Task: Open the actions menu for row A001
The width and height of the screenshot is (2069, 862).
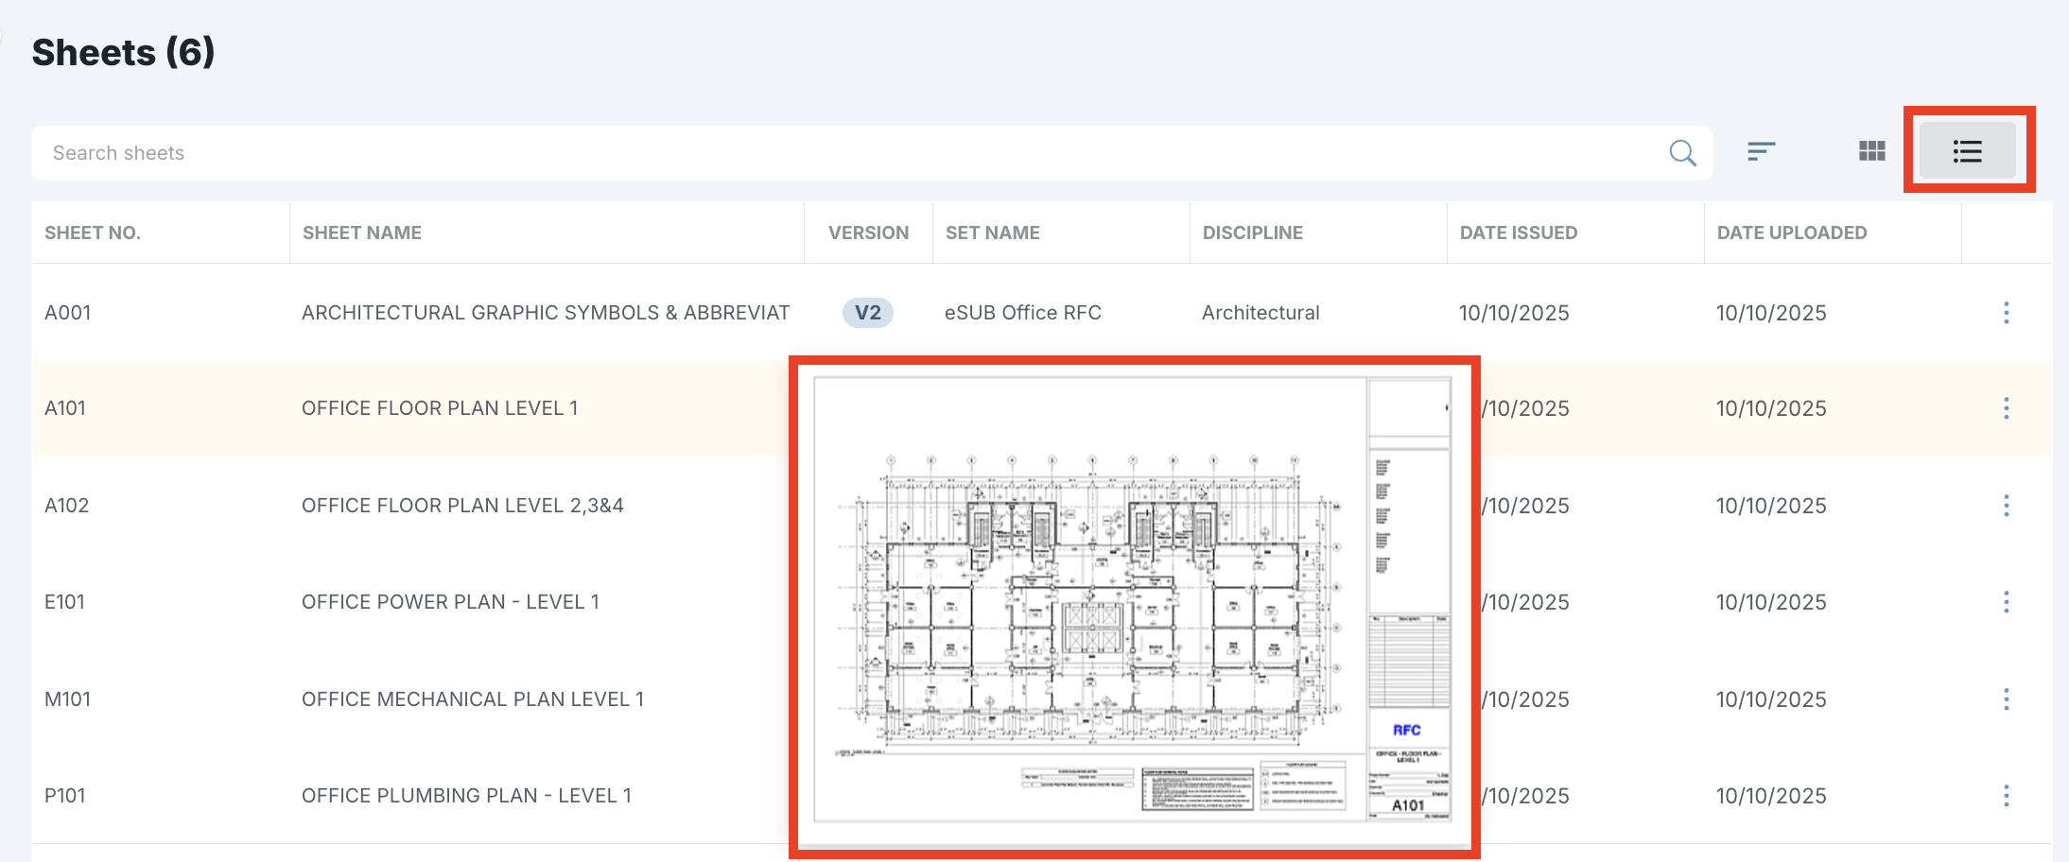Action: click(2006, 313)
